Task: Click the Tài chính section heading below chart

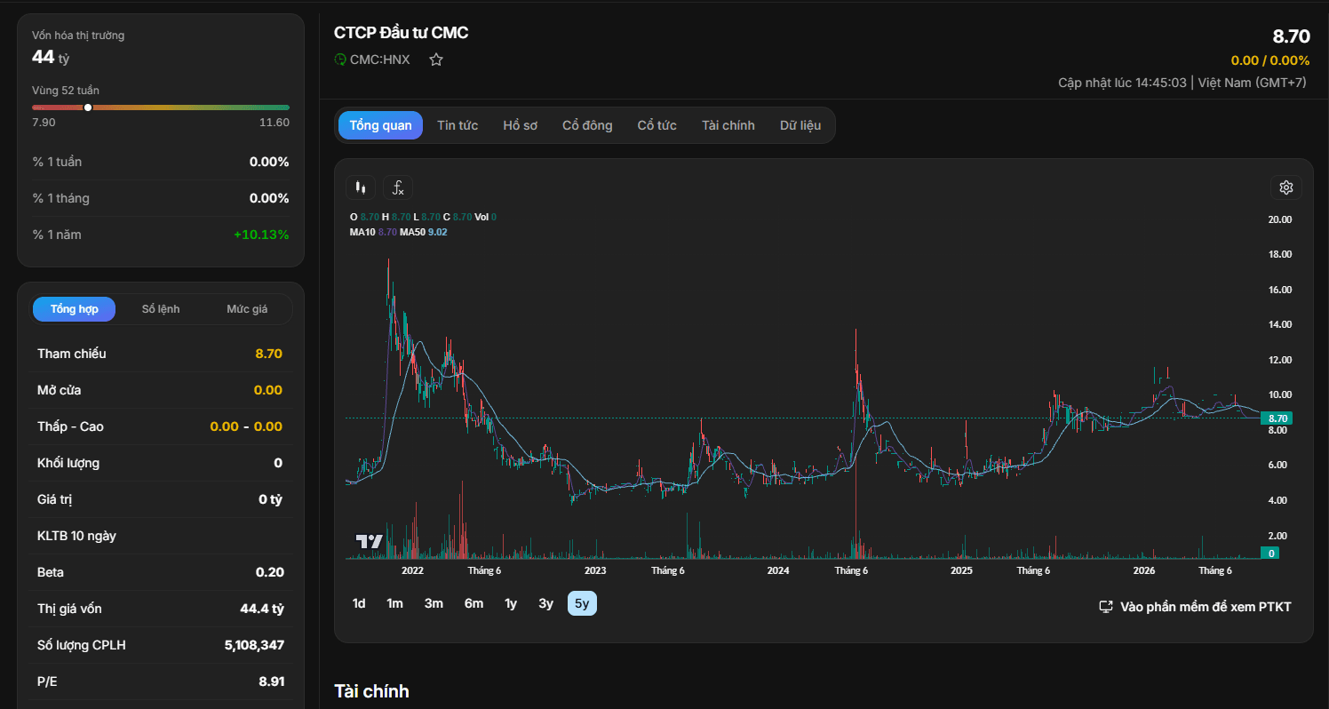Action: 371,691
